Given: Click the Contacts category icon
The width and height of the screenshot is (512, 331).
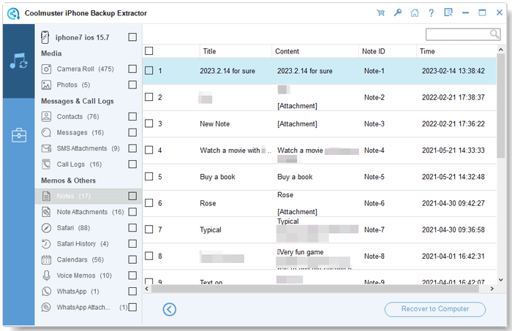Looking at the screenshot, I should tap(46, 116).
